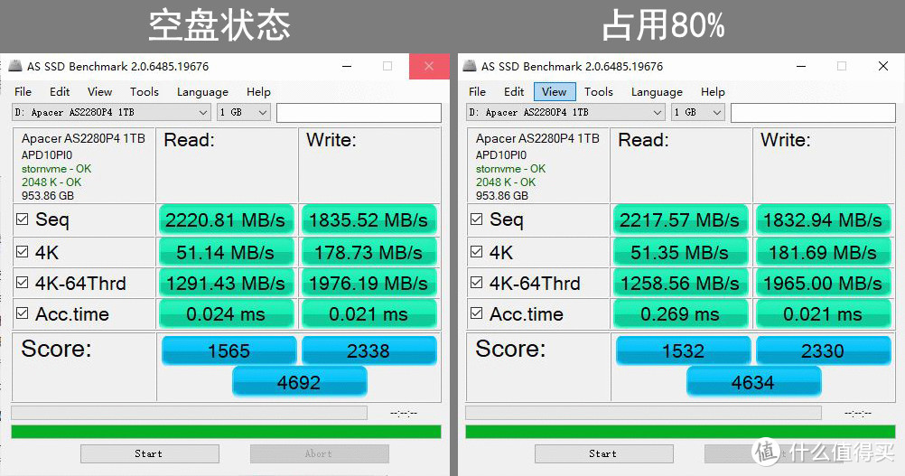Select Seq write value 1835.52 MB/s

369,219
